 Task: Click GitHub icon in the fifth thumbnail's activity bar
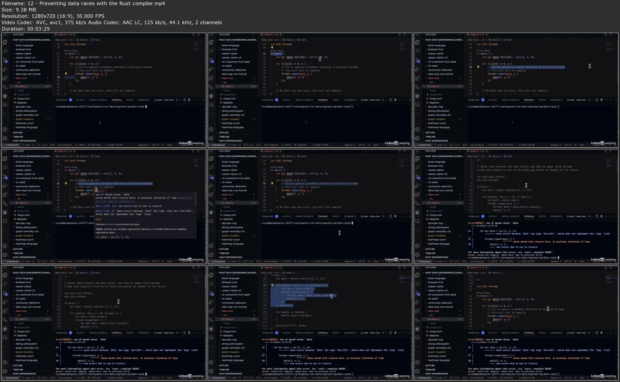pyautogui.click(x=211, y=212)
